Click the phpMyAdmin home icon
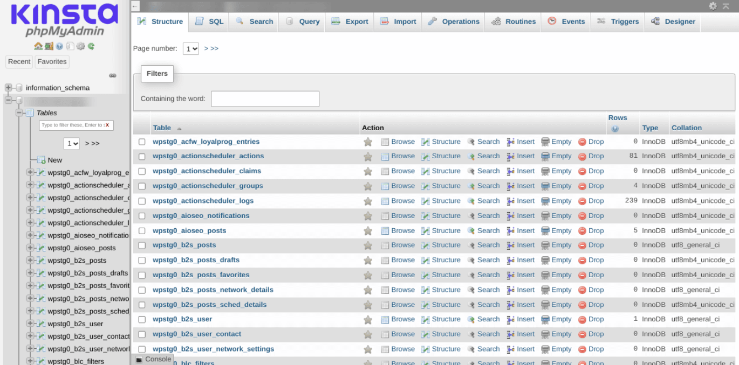739x365 pixels. [x=38, y=46]
